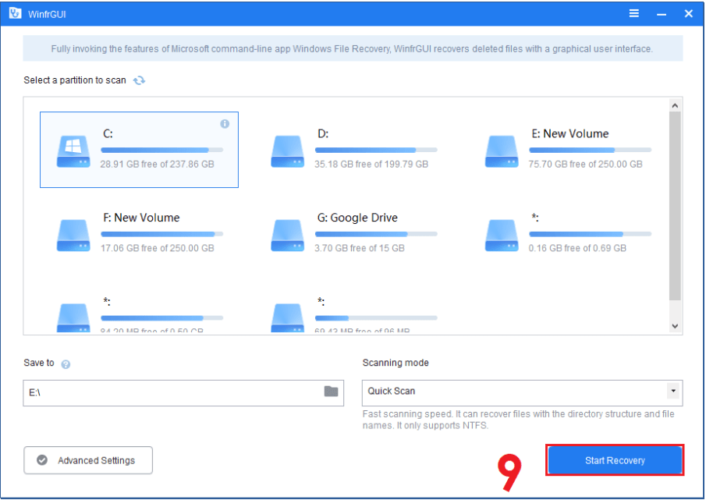Viewport: 706px width, 500px height.
Task: Open Advanced Settings
Action: coord(87,460)
